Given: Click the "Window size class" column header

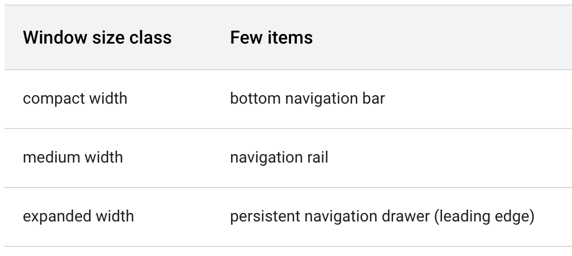Looking at the screenshot, I should [97, 38].
